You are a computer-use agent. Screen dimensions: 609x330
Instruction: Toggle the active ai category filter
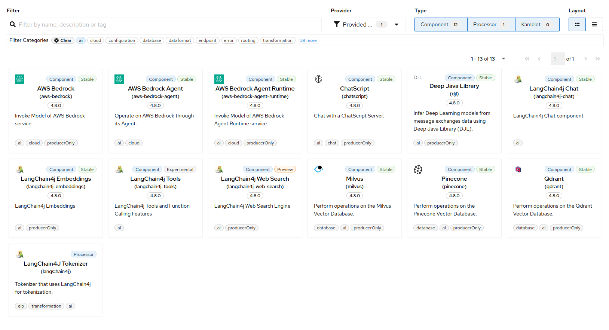point(81,40)
